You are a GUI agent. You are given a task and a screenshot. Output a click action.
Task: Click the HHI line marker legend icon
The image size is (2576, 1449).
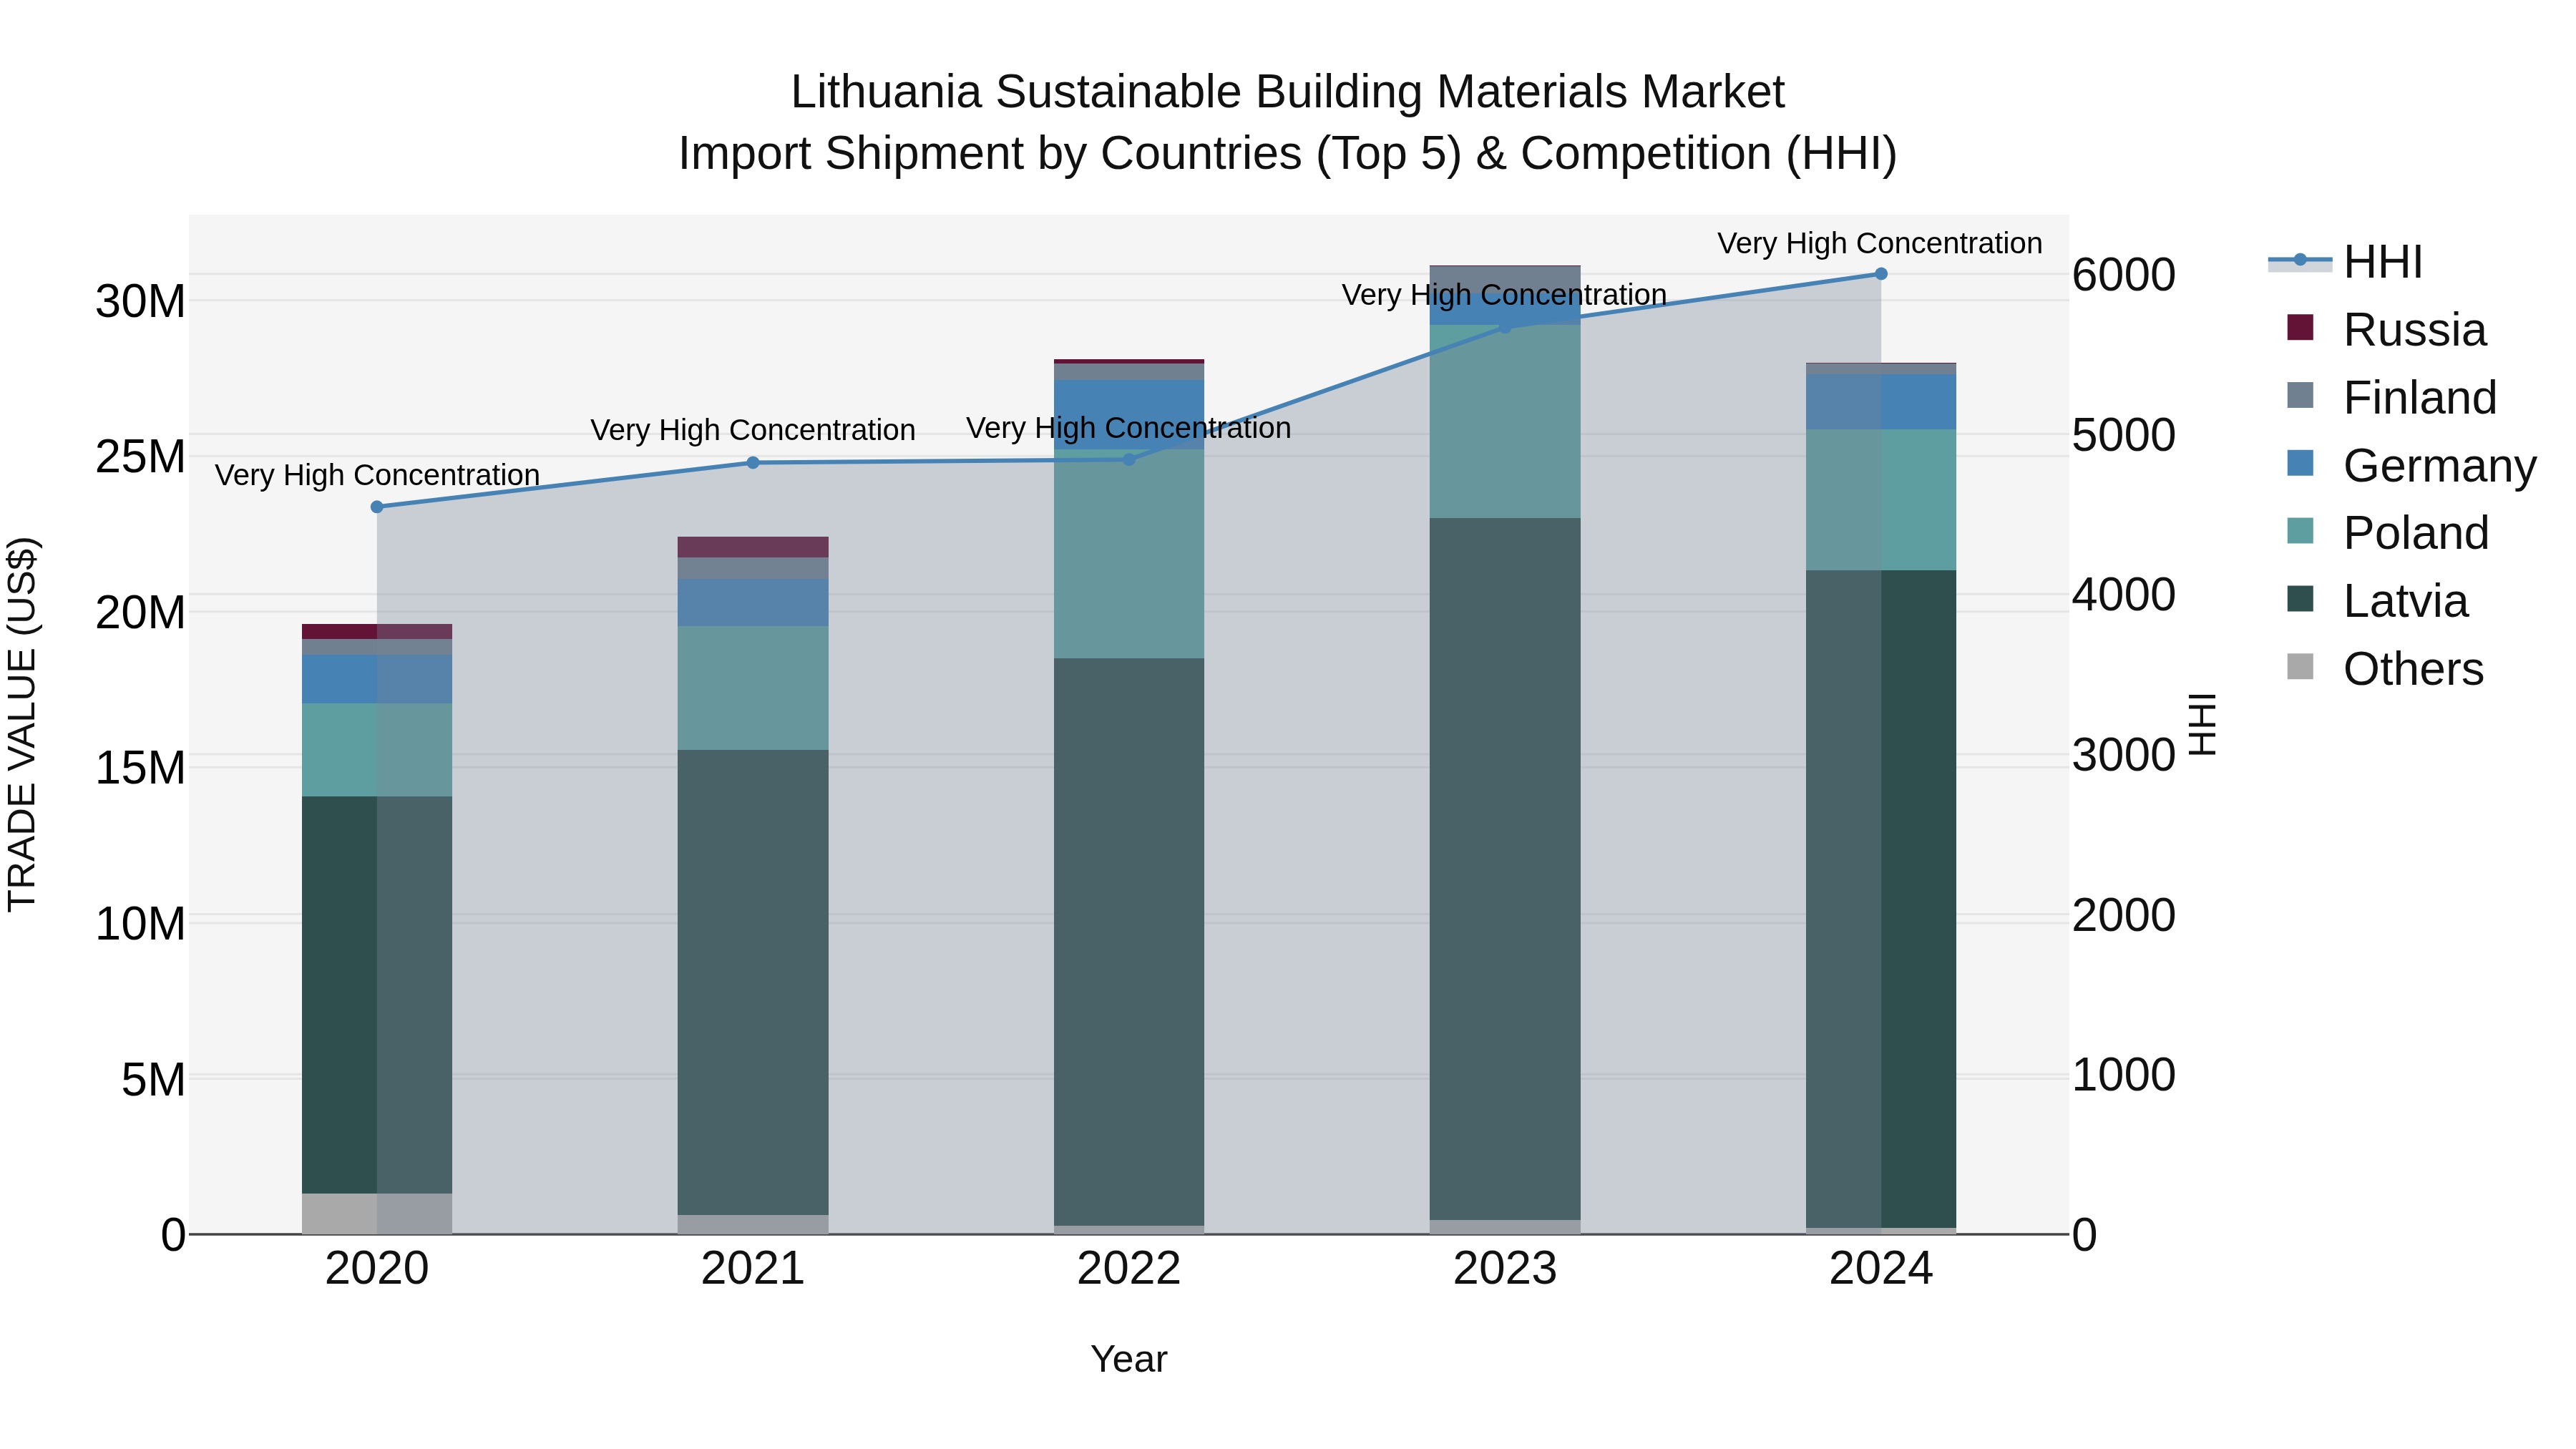[x=2300, y=260]
